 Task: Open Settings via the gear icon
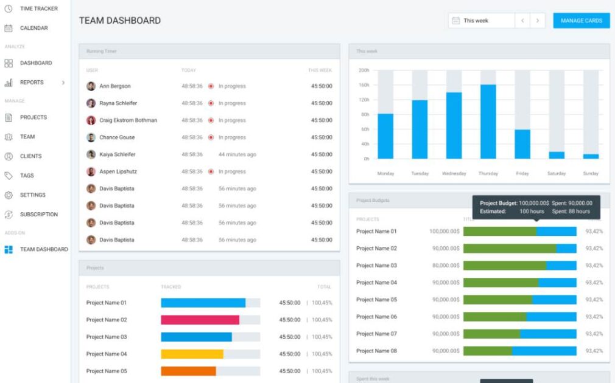(9, 195)
